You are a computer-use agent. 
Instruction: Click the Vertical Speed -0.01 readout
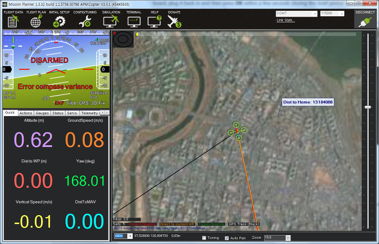click(33, 222)
